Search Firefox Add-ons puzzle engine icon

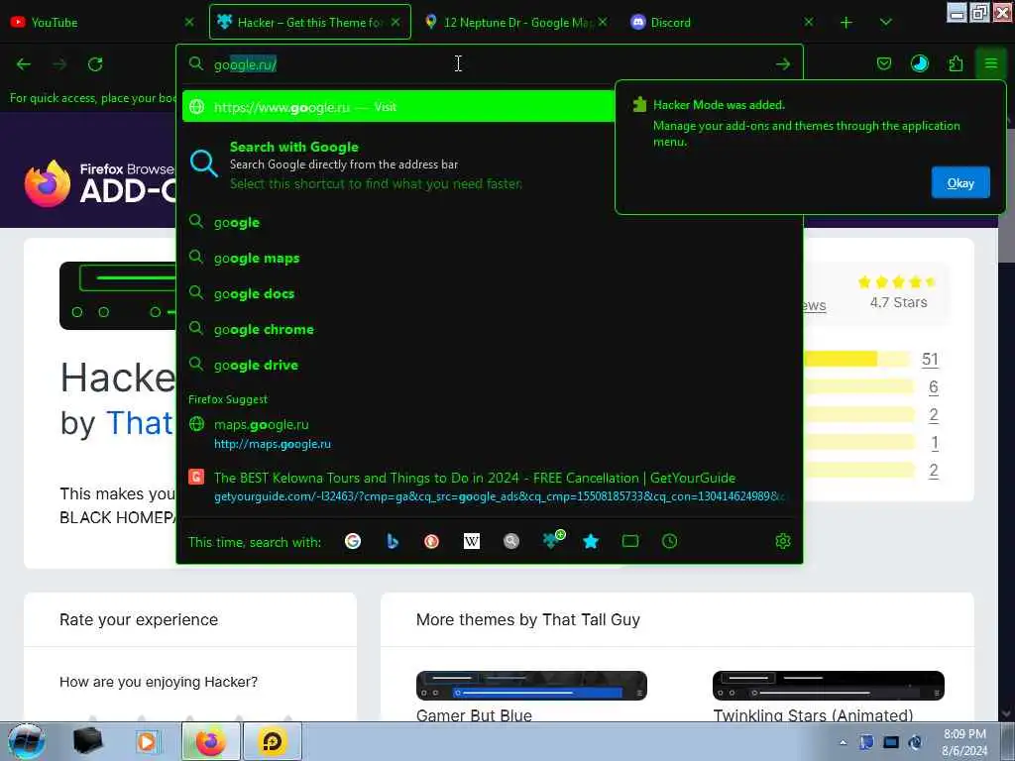[x=553, y=540]
